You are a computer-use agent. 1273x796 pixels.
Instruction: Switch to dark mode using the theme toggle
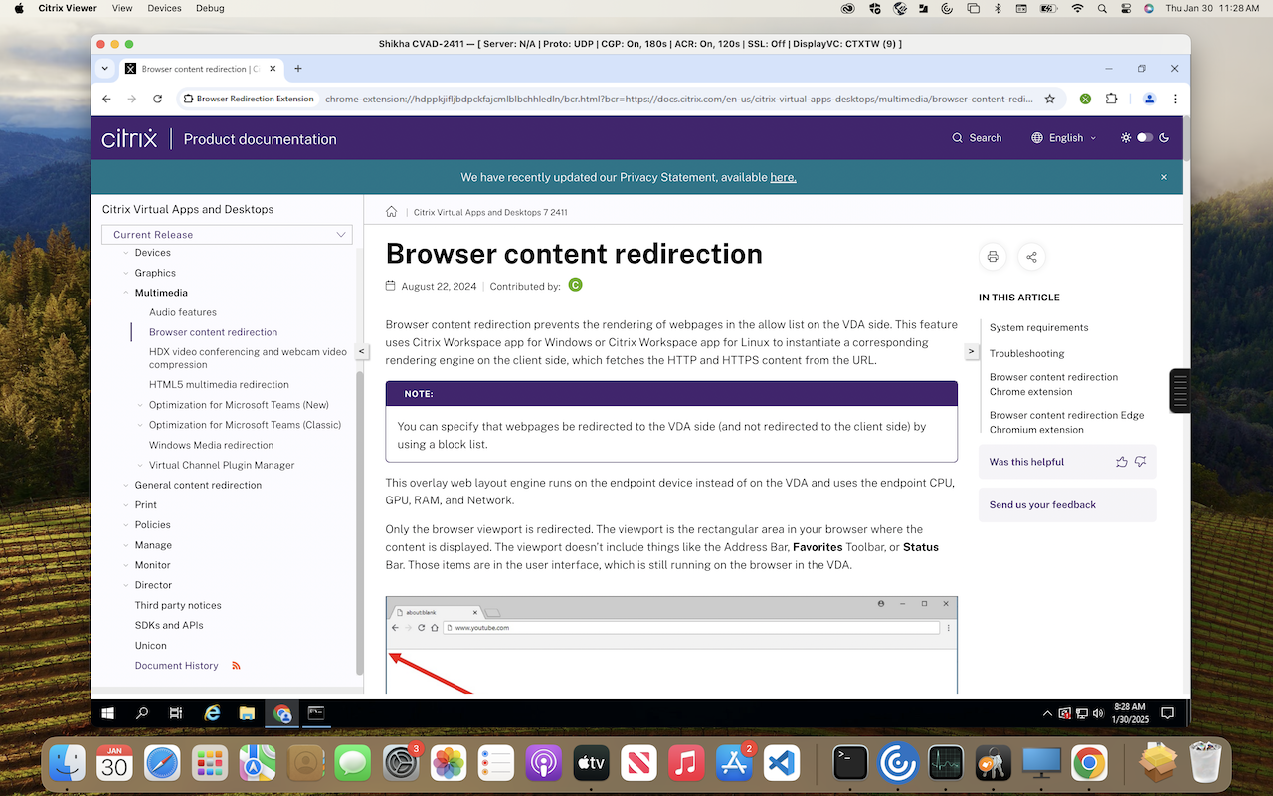(1143, 138)
